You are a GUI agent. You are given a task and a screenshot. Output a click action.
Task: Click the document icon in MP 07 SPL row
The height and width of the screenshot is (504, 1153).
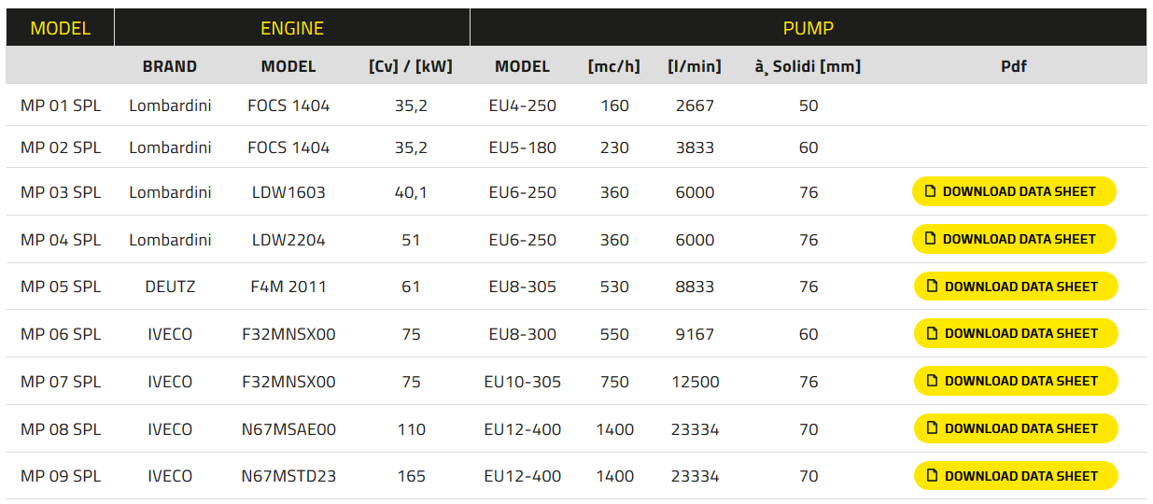coord(932,381)
